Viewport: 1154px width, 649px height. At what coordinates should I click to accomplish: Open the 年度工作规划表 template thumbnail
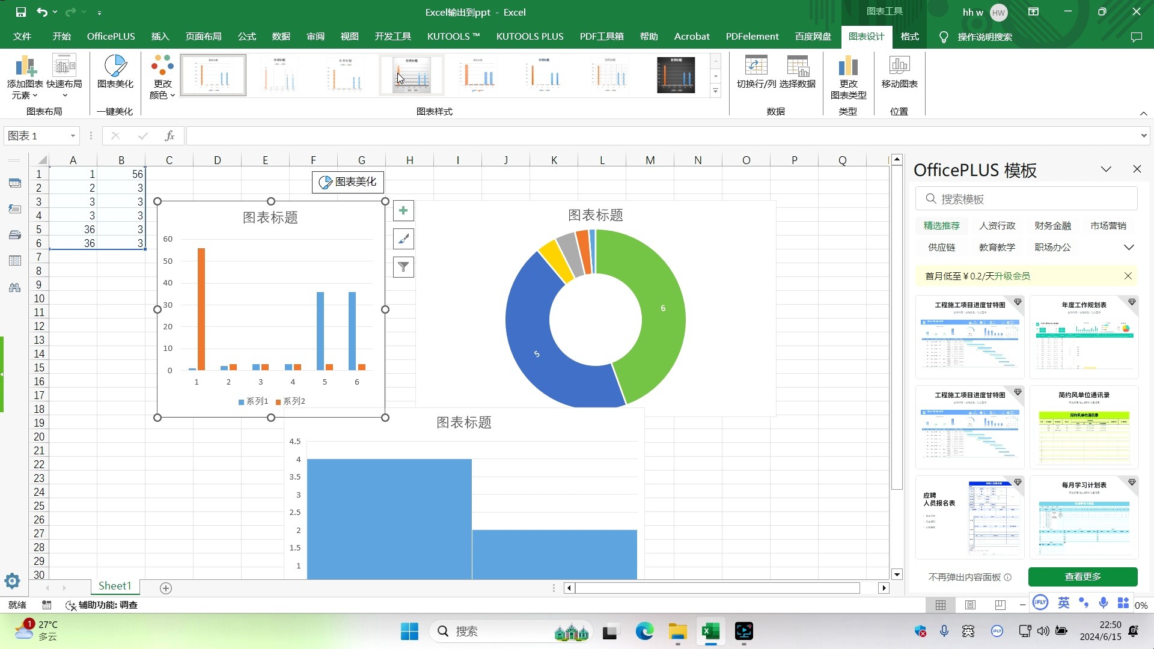(x=1084, y=338)
